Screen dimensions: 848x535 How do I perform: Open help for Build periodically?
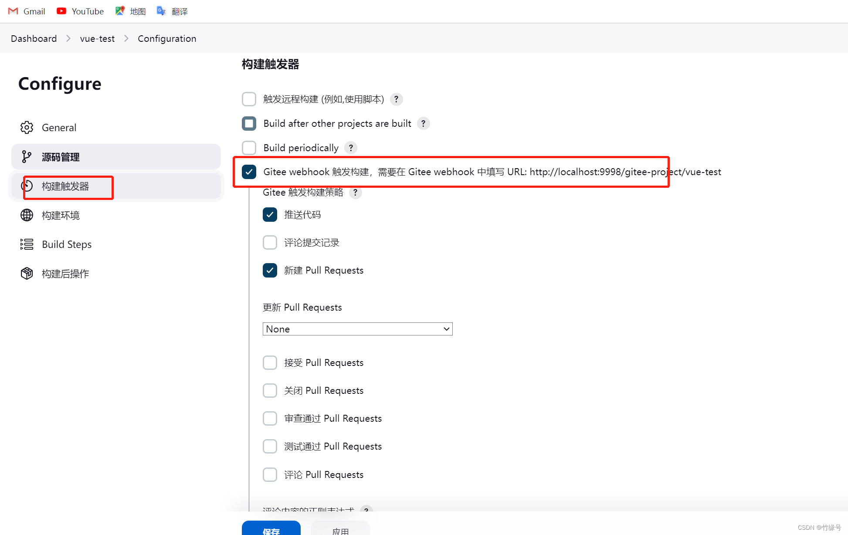(x=351, y=148)
